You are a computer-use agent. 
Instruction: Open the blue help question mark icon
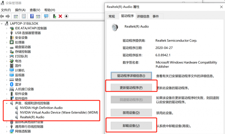tap(32, 16)
